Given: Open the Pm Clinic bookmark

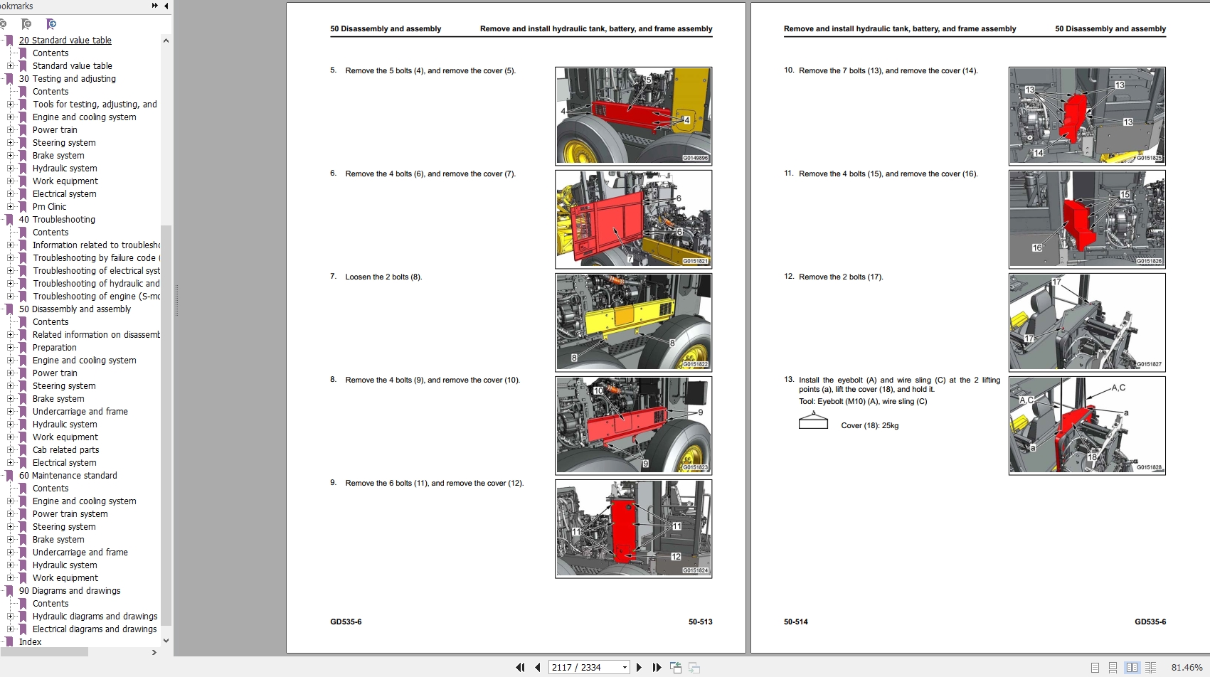Looking at the screenshot, I should pos(49,207).
